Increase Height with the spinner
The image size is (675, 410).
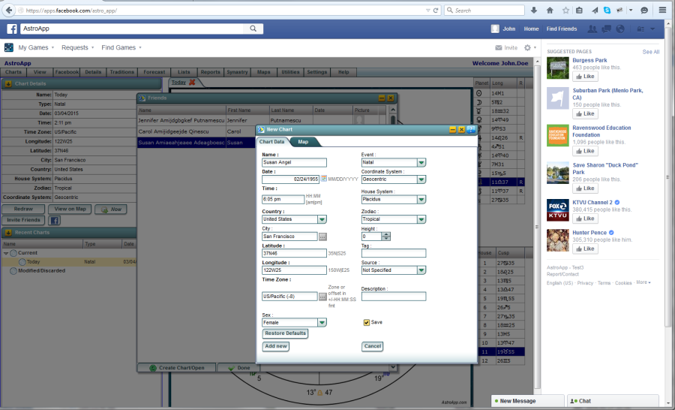386,234
